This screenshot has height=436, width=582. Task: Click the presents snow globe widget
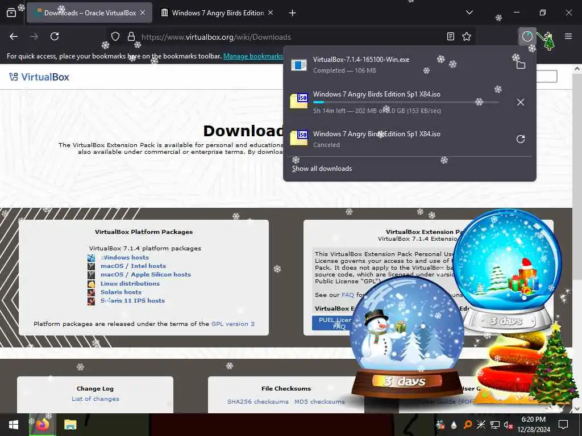(507, 271)
